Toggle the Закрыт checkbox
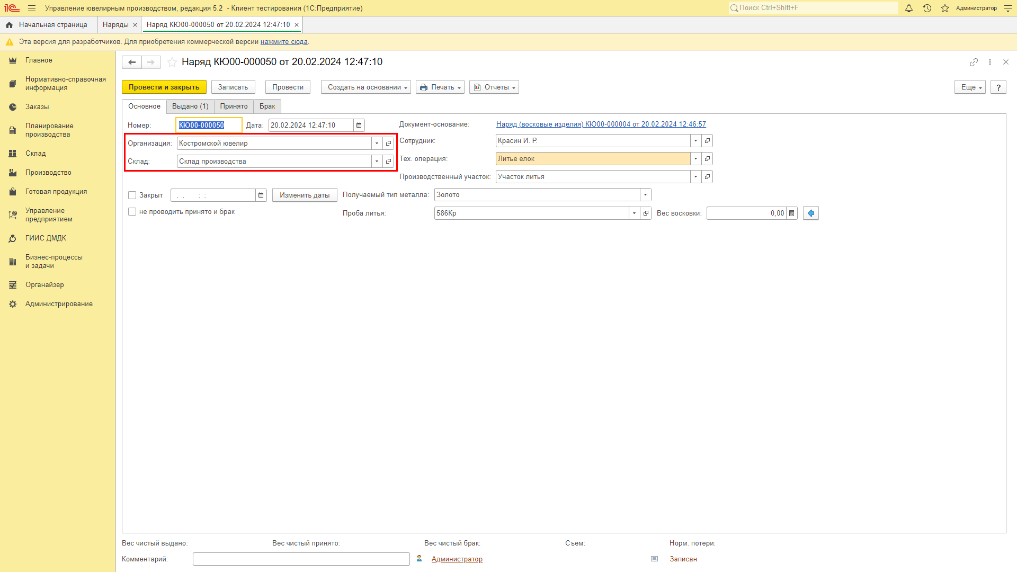Viewport: 1017px width, 572px height. pyautogui.click(x=132, y=195)
